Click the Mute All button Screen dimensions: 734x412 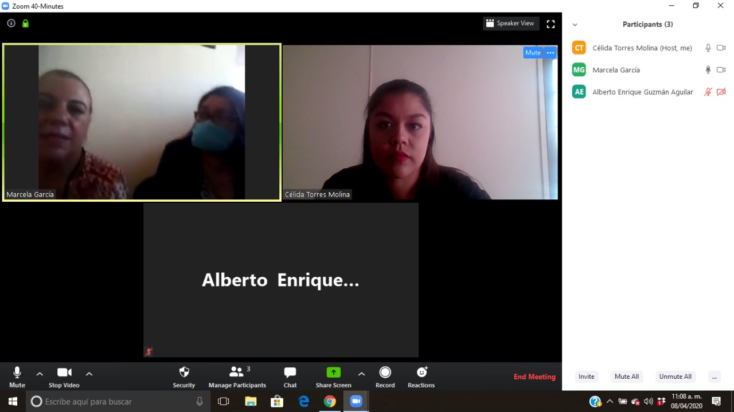tap(626, 376)
